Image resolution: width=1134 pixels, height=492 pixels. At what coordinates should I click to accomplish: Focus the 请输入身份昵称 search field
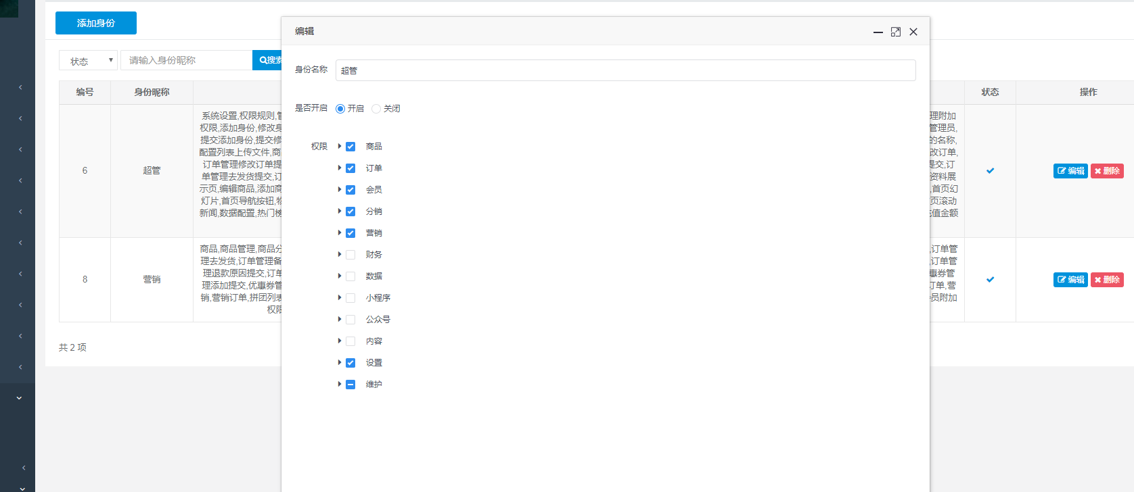(x=186, y=60)
